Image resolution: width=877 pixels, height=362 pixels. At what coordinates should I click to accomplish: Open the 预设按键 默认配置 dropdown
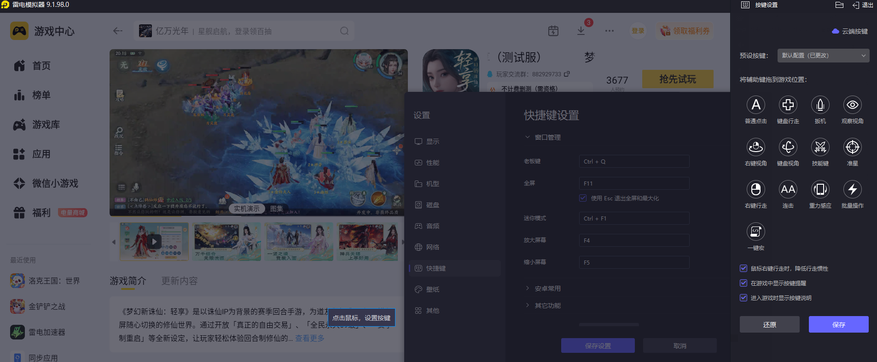(x=823, y=56)
